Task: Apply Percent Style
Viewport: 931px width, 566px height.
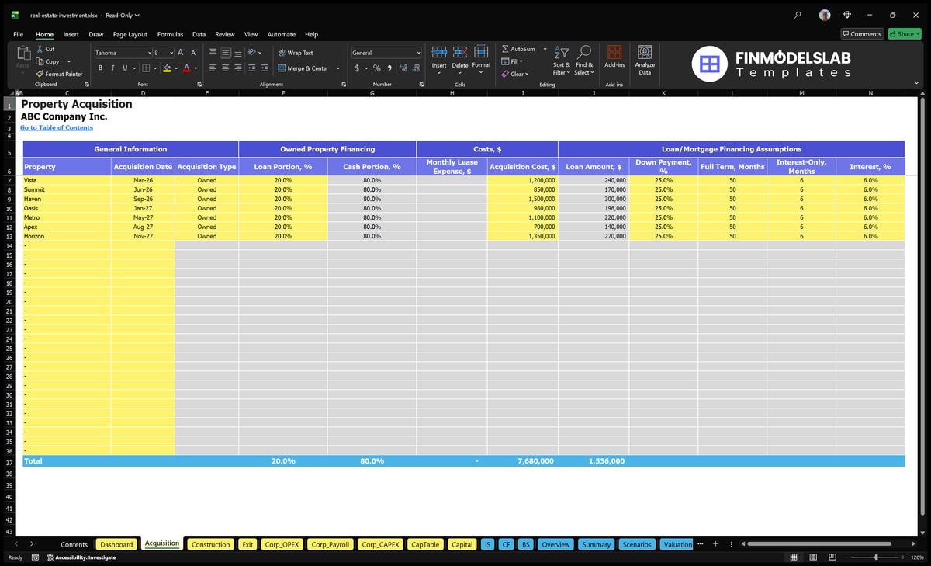Action: (377, 68)
